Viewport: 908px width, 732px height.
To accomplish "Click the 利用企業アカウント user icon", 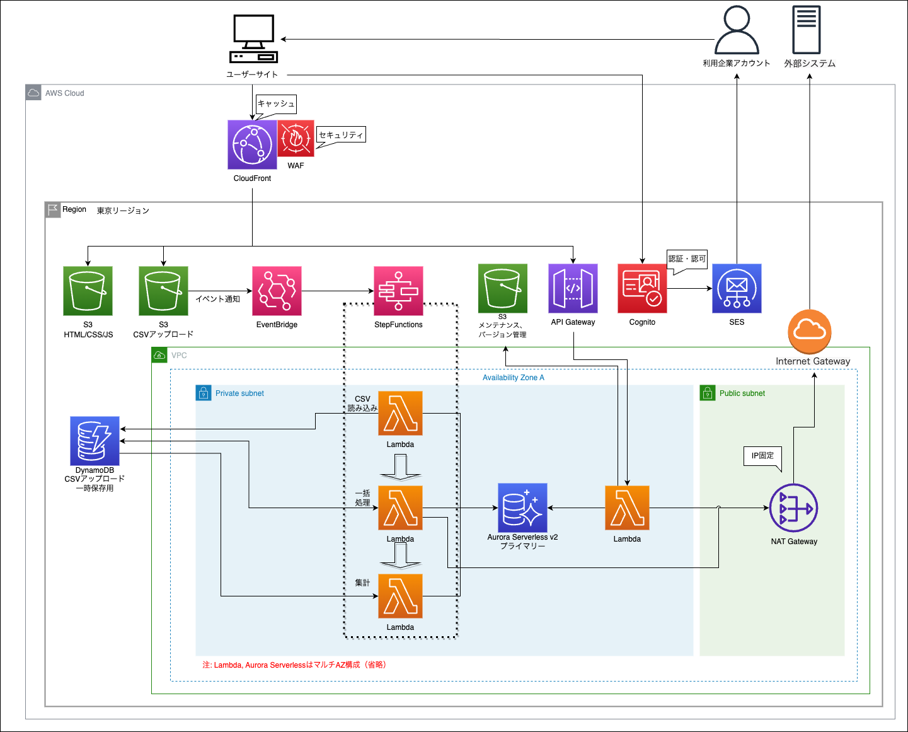I will (736, 30).
